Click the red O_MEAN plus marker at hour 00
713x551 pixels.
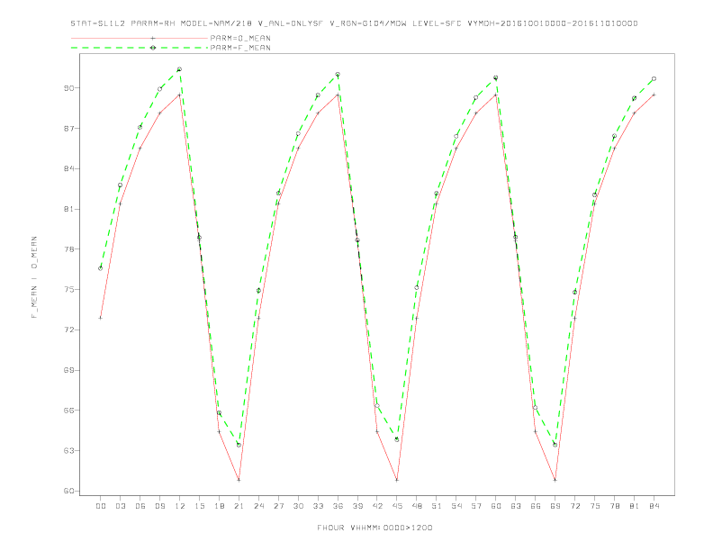(101, 318)
